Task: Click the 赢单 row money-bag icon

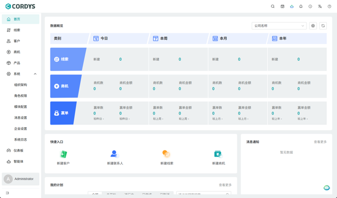Action: pos(56,113)
